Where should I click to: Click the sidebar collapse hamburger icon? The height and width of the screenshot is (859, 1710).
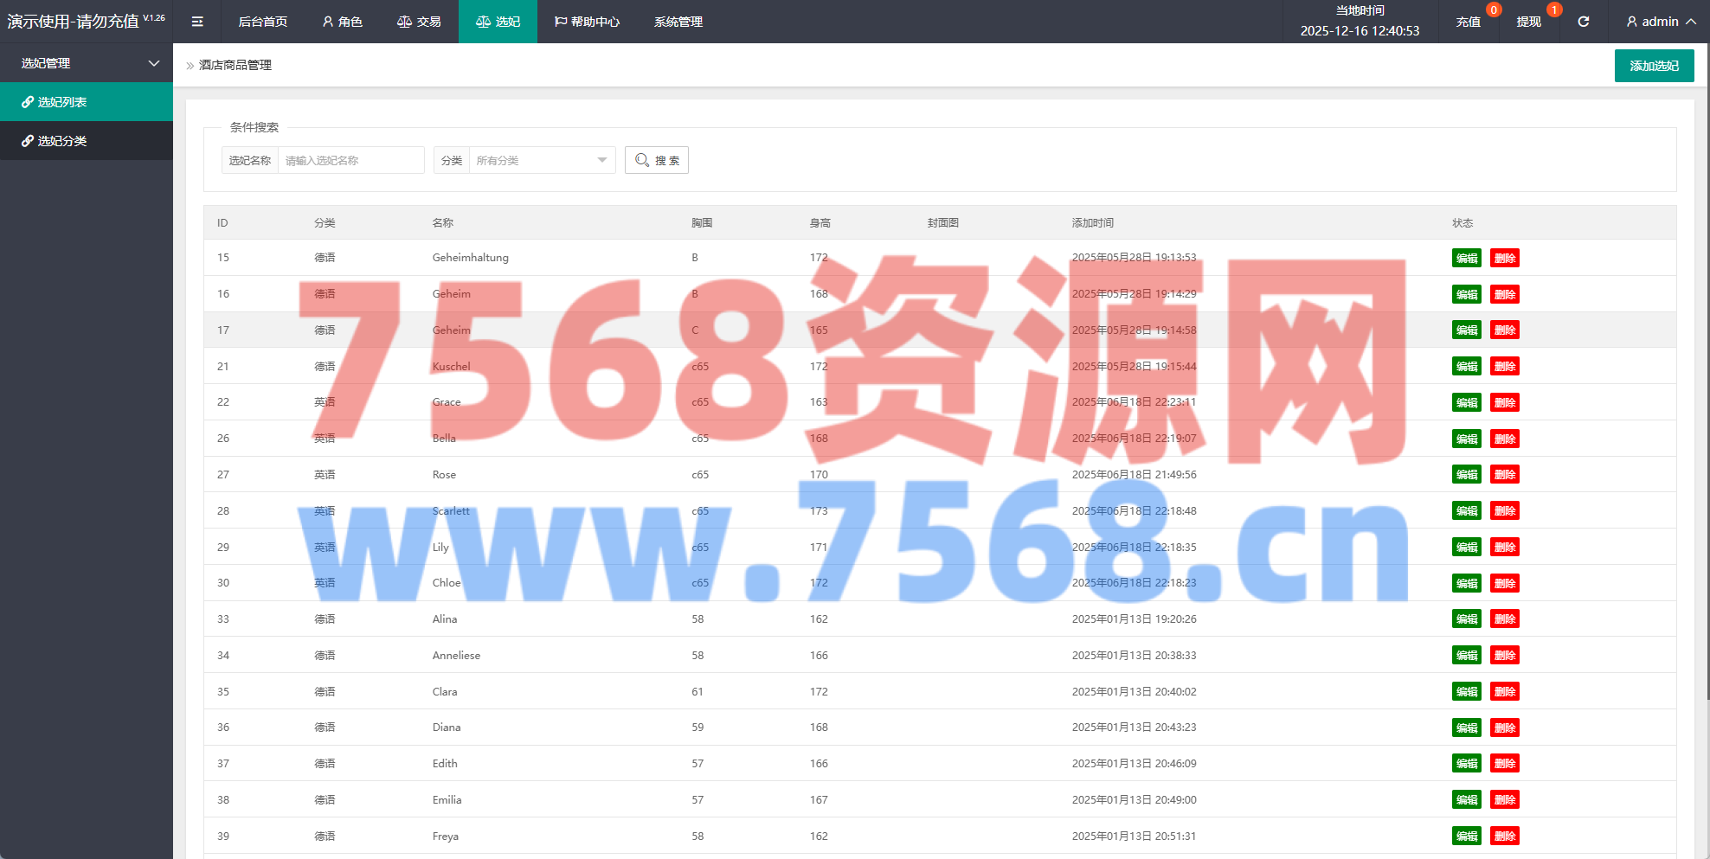197,22
